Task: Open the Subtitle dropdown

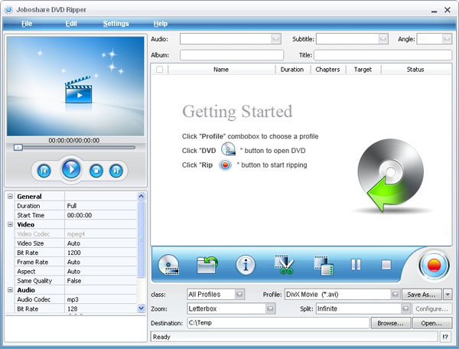Action: pyautogui.click(x=383, y=38)
